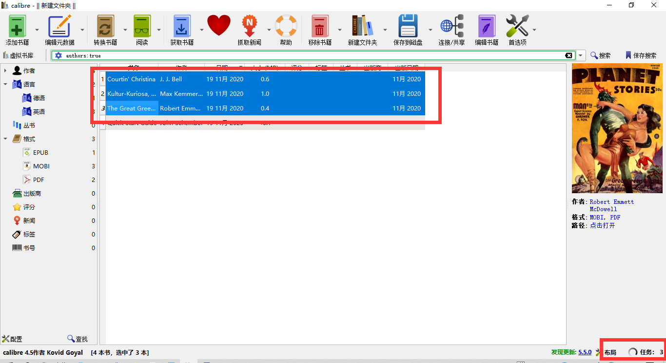Open the PDF format link in details
Viewport: 666px width, 363px height.
[615, 218]
